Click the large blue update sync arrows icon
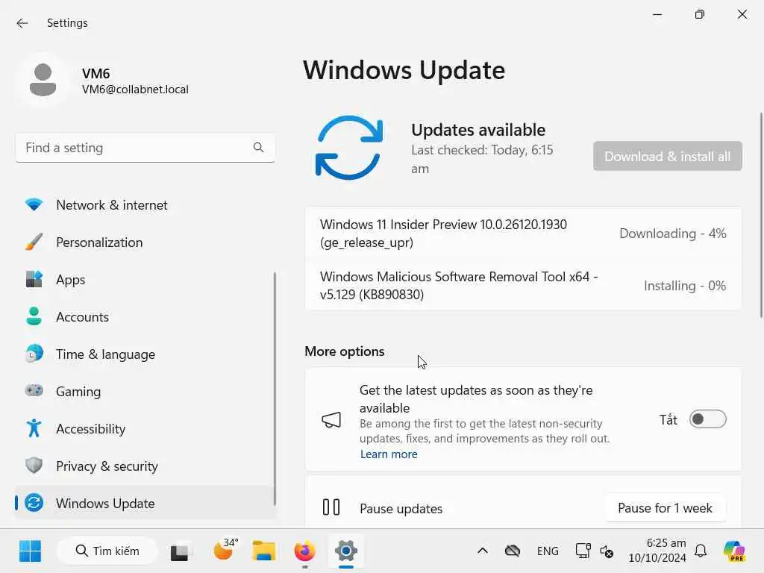Image resolution: width=764 pixels, height=573 pixels. click(349, 148)
